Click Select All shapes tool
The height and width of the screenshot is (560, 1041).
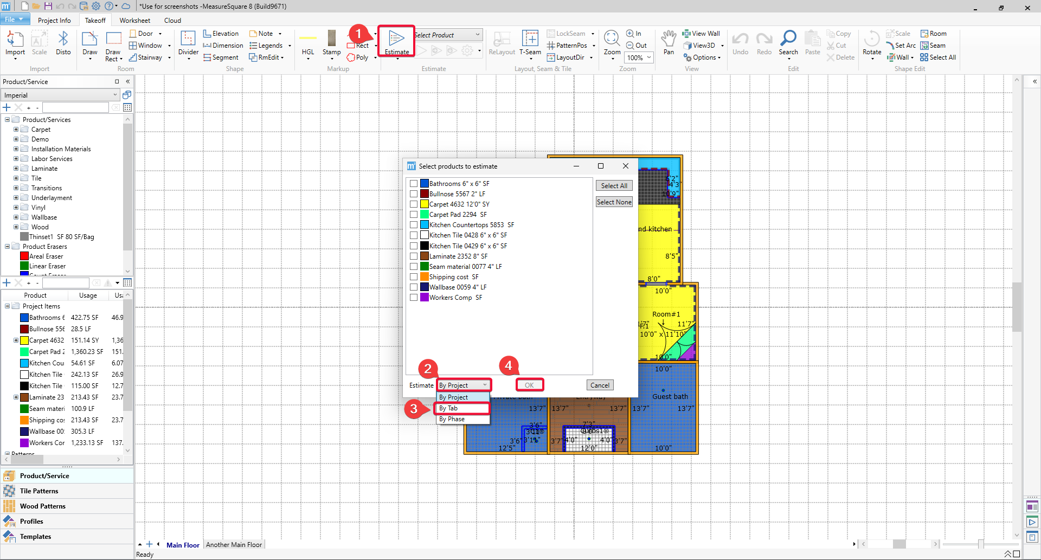(938, 57)
